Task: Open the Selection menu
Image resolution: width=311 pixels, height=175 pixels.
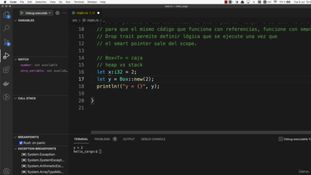Action: (41, 2)
